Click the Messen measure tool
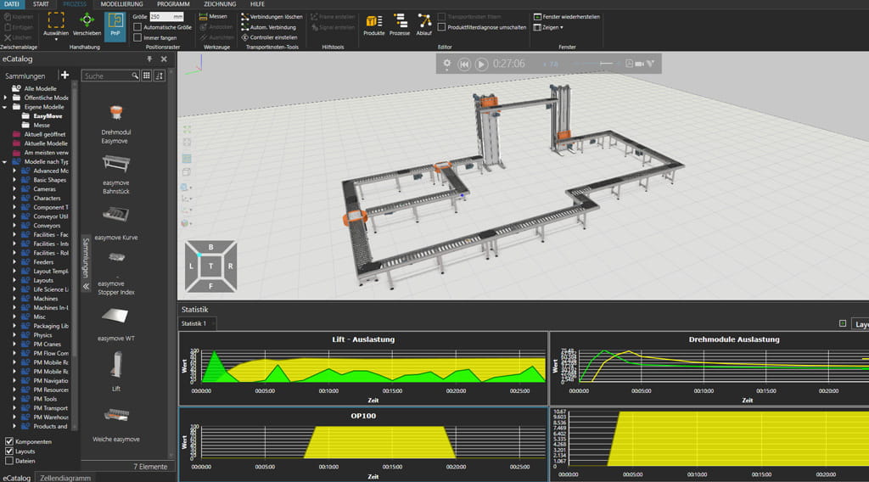 (212, 16)
